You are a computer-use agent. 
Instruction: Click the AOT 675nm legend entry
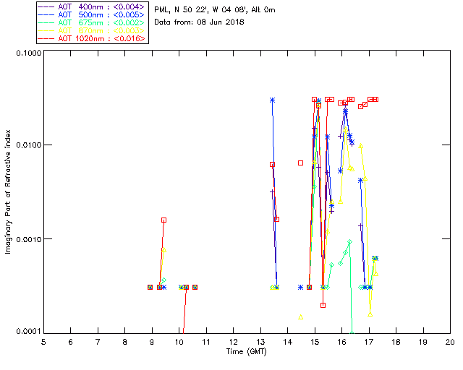pyautogui.click(x=92, y=22)
